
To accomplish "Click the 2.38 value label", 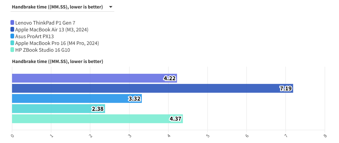I will (98, 109).
